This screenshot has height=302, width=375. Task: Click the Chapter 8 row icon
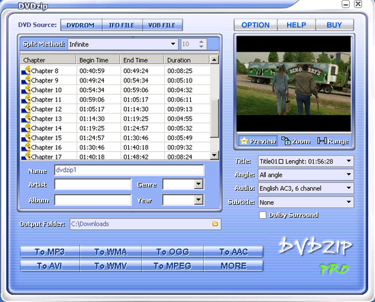(x=26, y=71)
